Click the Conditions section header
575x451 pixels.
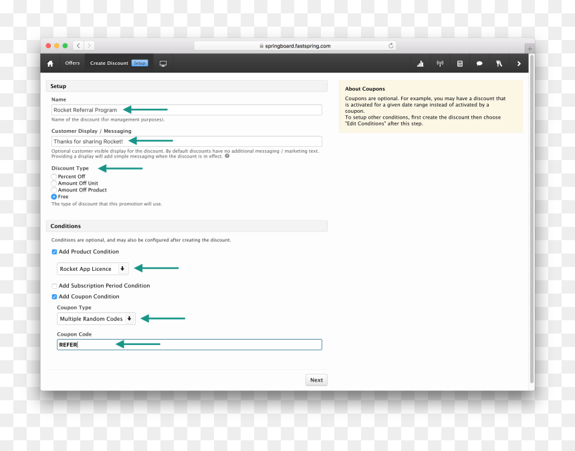[x=187, y=226]
